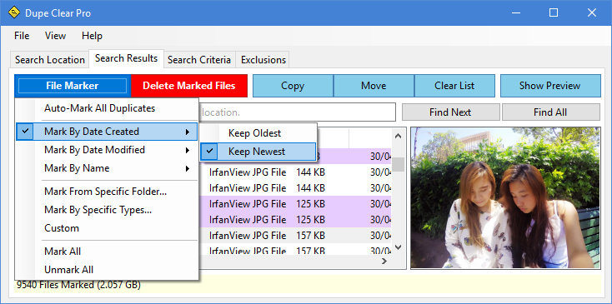
Task: Click the preview photo thumbnail
Action: [x=505, y=198]
